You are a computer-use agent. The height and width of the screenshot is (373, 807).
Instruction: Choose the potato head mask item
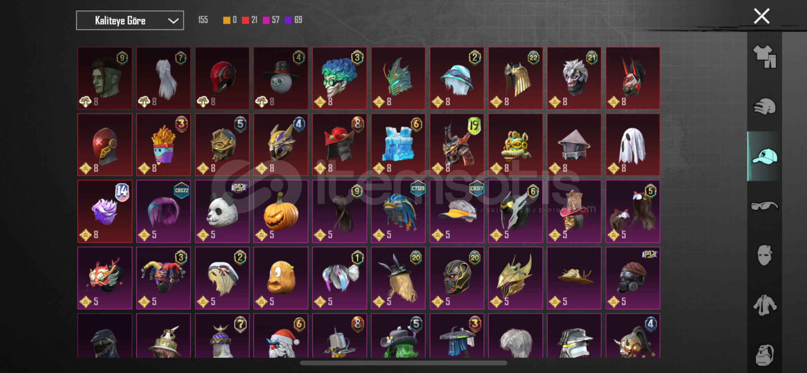281,278
